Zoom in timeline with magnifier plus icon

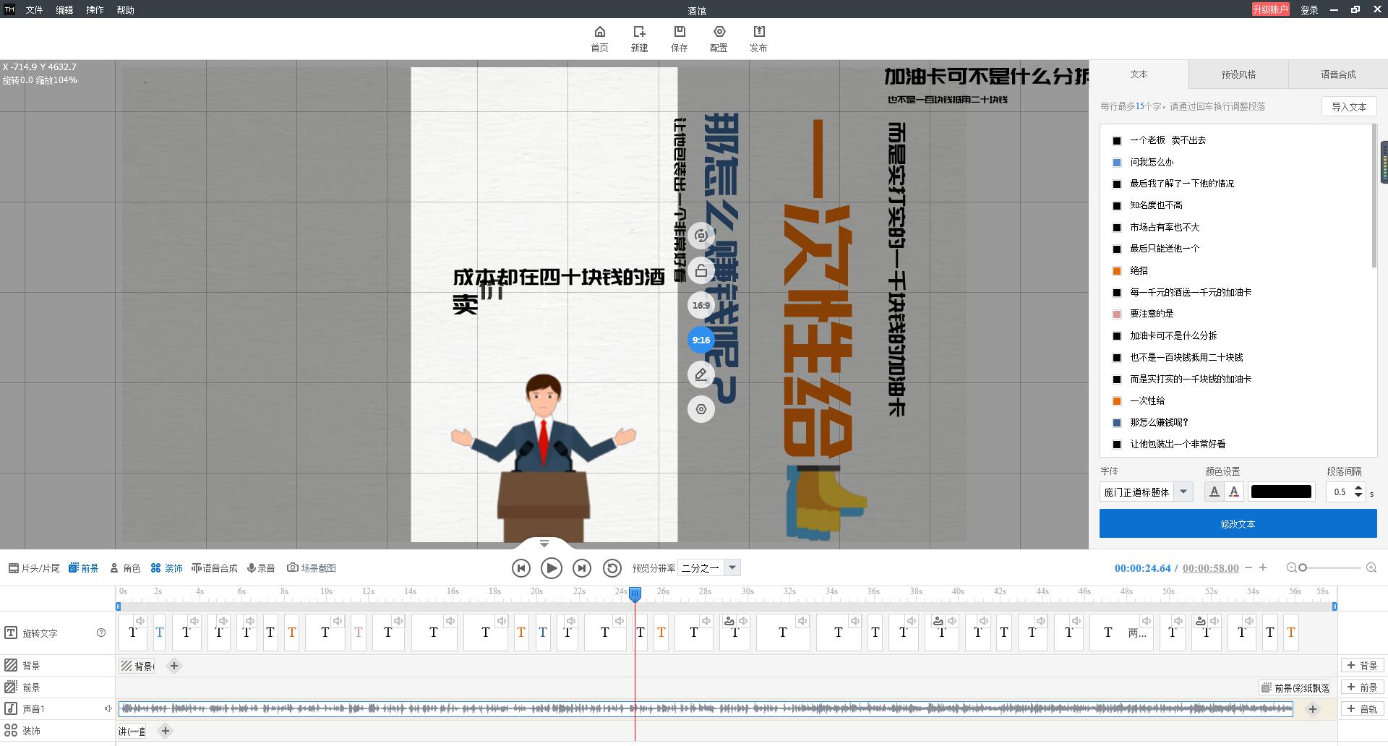pyautogui.click(x=1371, y=568)
